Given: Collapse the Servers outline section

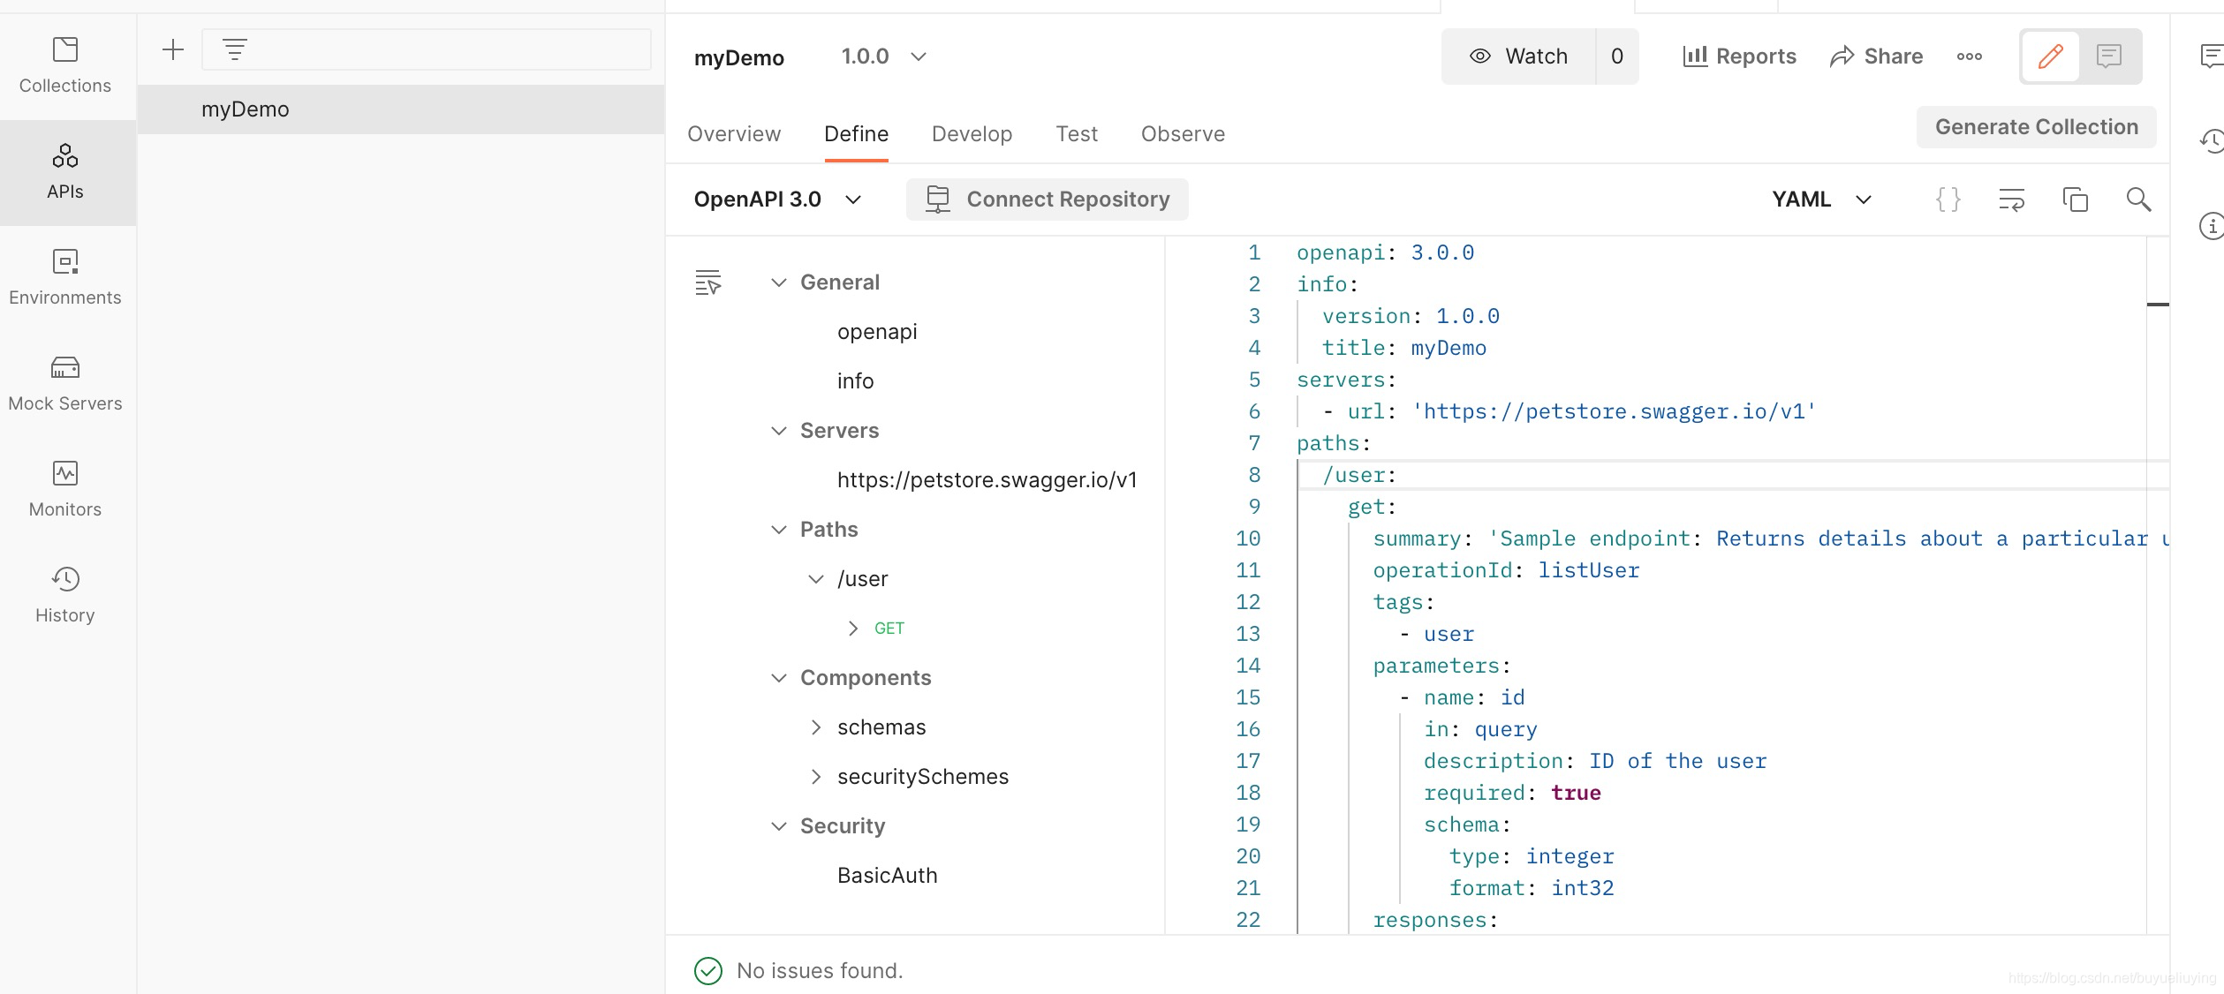Looking at the screenshot, I should pos(778,431).
